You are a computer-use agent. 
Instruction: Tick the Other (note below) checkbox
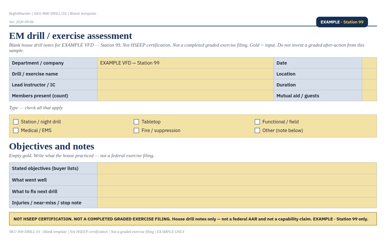tap(257, 130)
